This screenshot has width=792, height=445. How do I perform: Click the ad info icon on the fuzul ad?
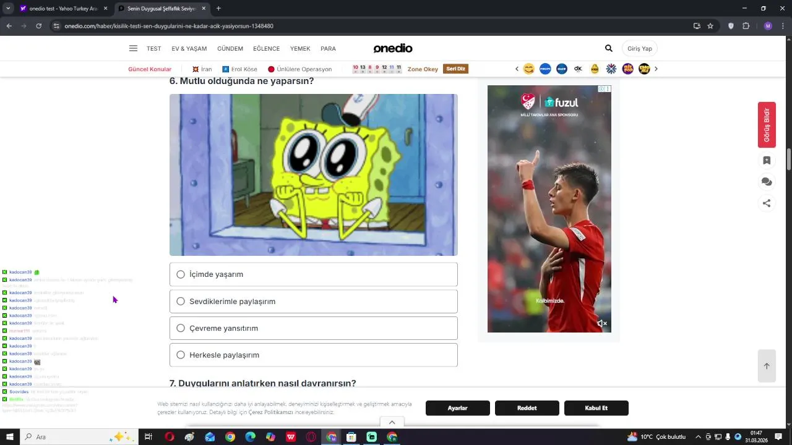pyautogui.click(x=601, y=89)
